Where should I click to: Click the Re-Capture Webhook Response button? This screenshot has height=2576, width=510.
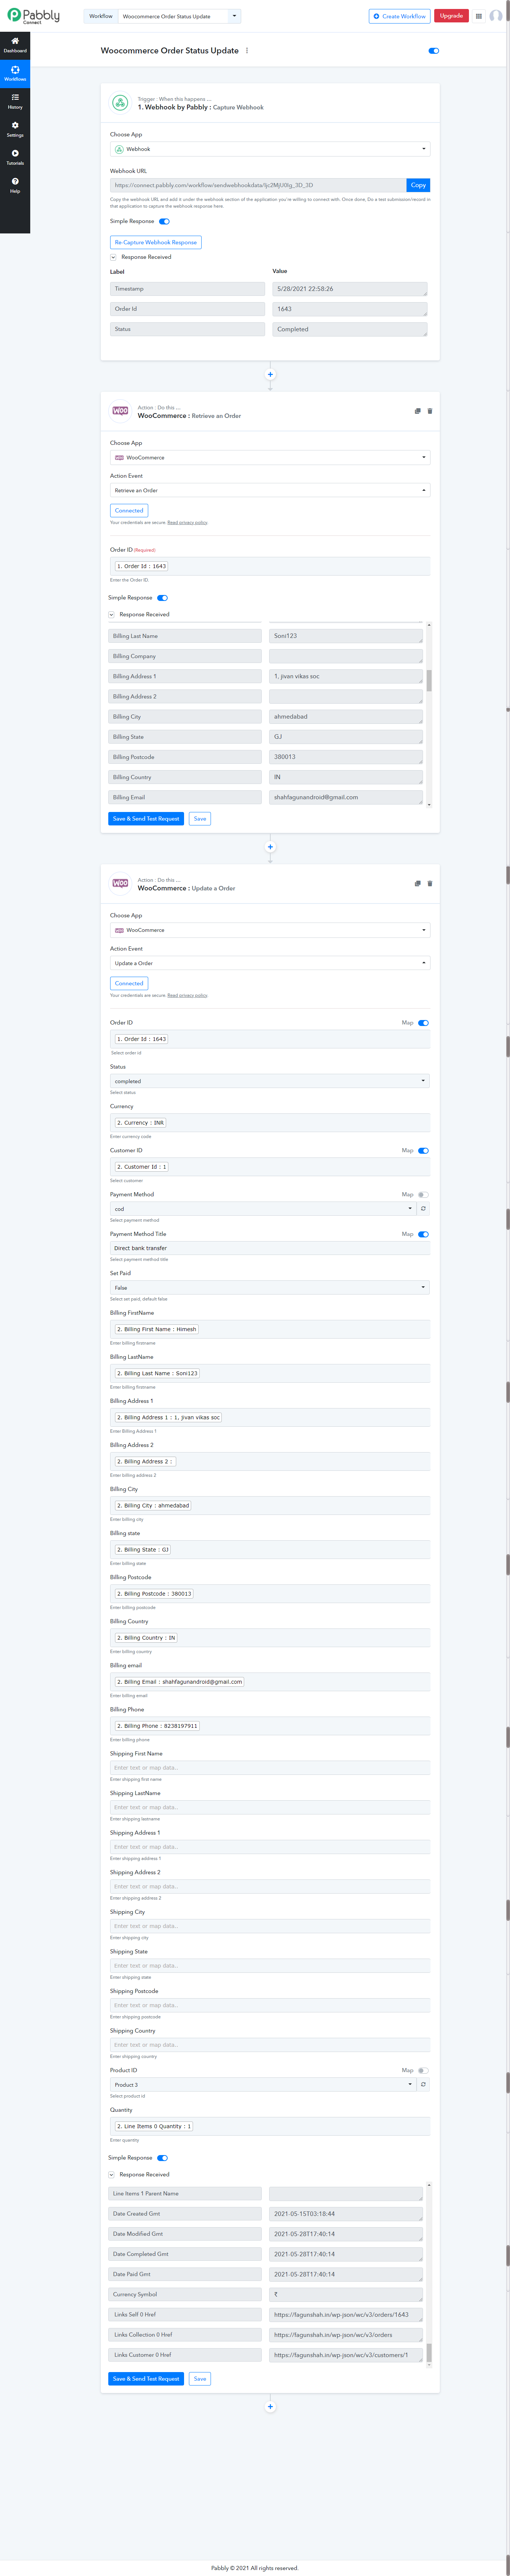click(x=156, y=242)
